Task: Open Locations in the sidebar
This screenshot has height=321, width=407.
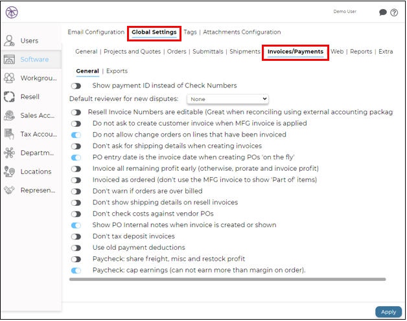Action: click(x=36, y=172)
